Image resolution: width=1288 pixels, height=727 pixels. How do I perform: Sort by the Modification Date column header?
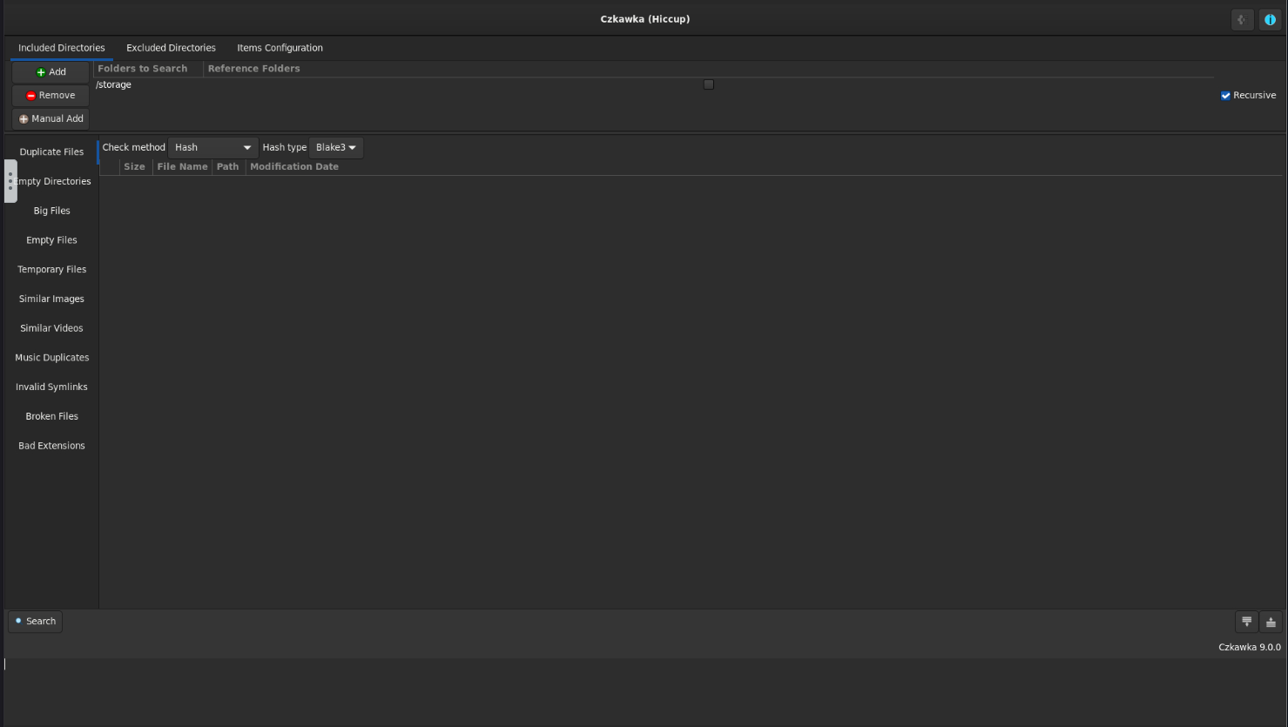(x=294, y=167)
